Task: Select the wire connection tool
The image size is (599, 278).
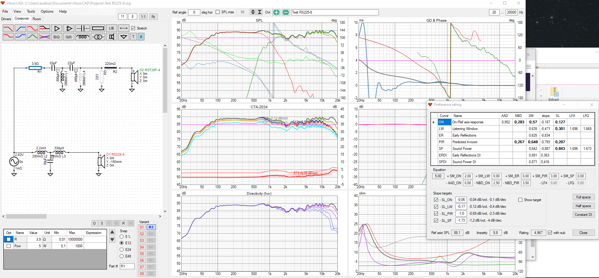Action: (x=124, y=28)
